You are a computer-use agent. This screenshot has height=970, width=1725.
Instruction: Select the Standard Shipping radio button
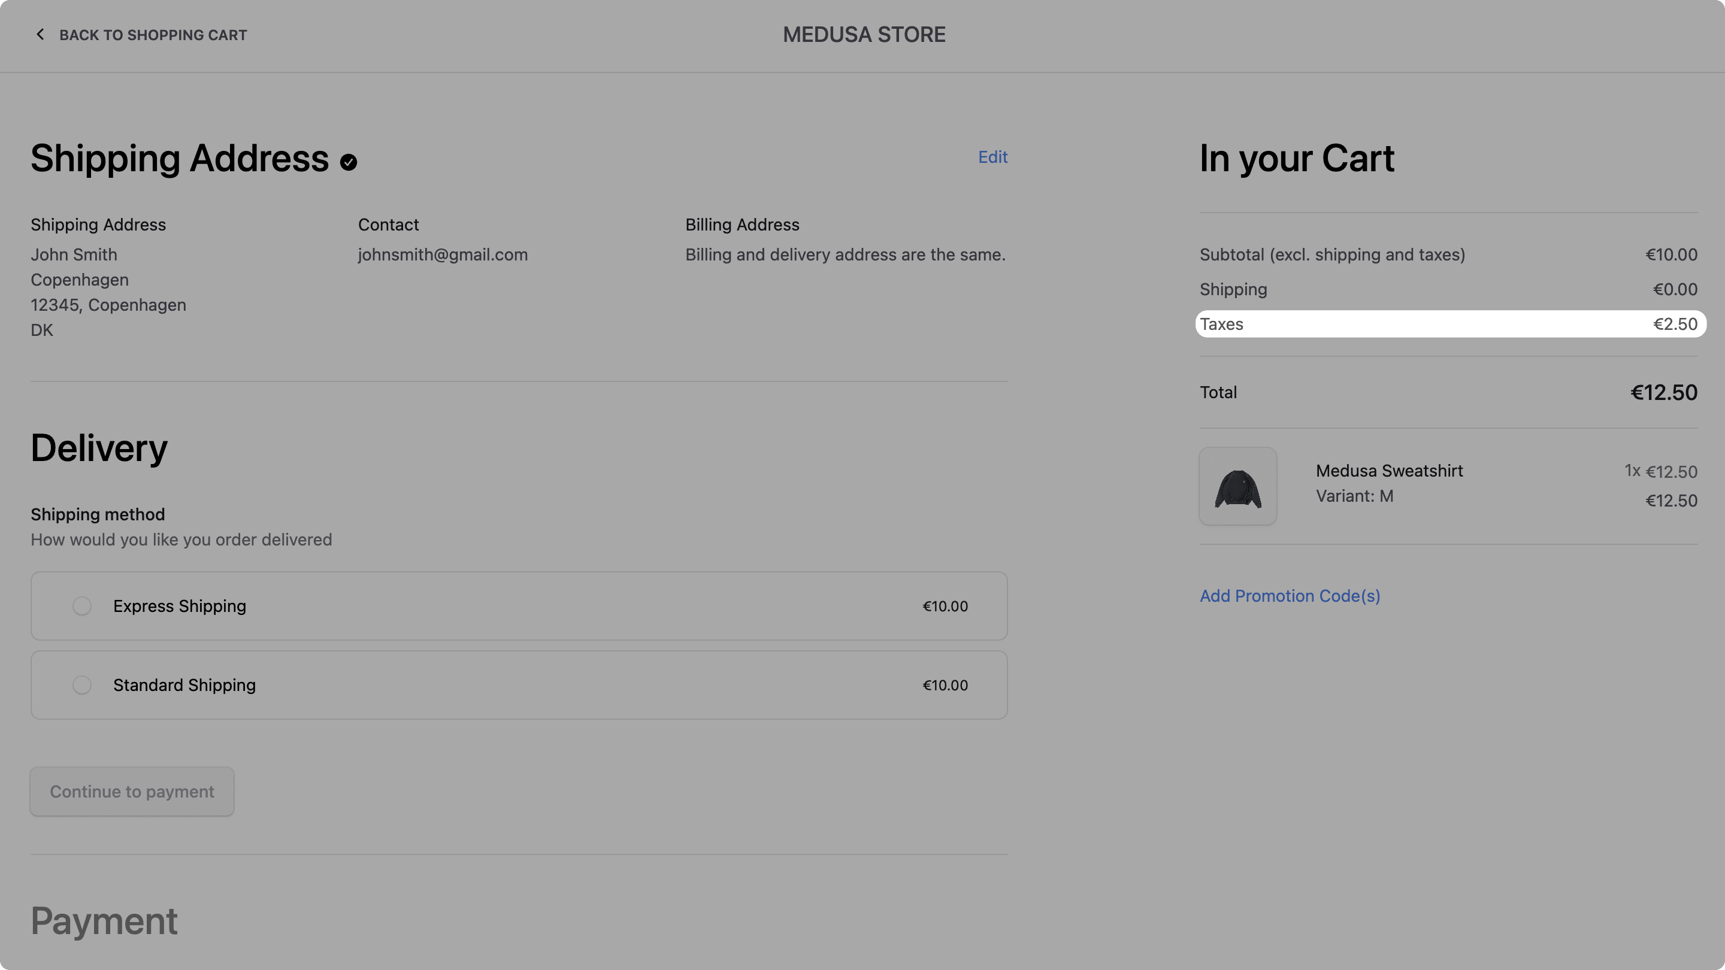pyautogui.click(x=81, y=685)
